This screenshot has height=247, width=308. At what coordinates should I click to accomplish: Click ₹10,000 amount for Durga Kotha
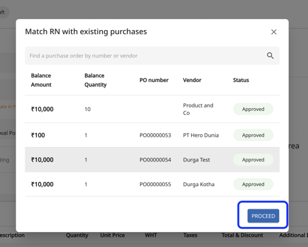click(42, 184)
